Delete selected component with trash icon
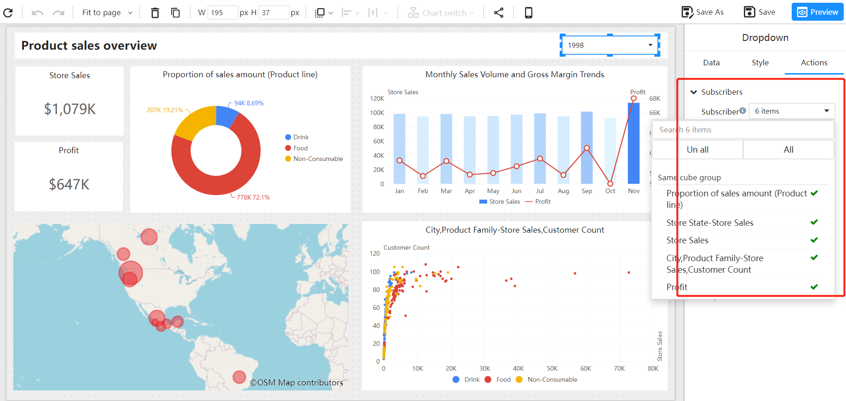The height and width of the screenshot is (401, 846). 155,12
